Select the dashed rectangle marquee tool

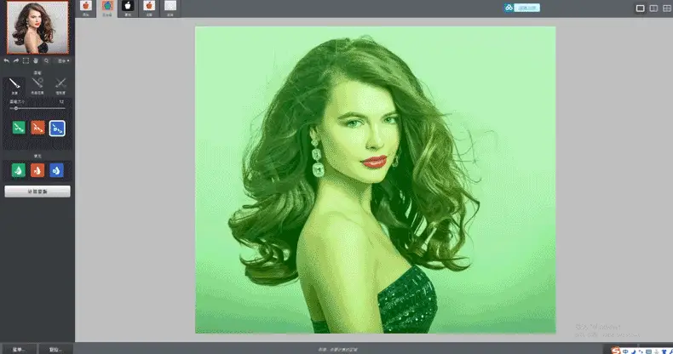click(26, 61)
